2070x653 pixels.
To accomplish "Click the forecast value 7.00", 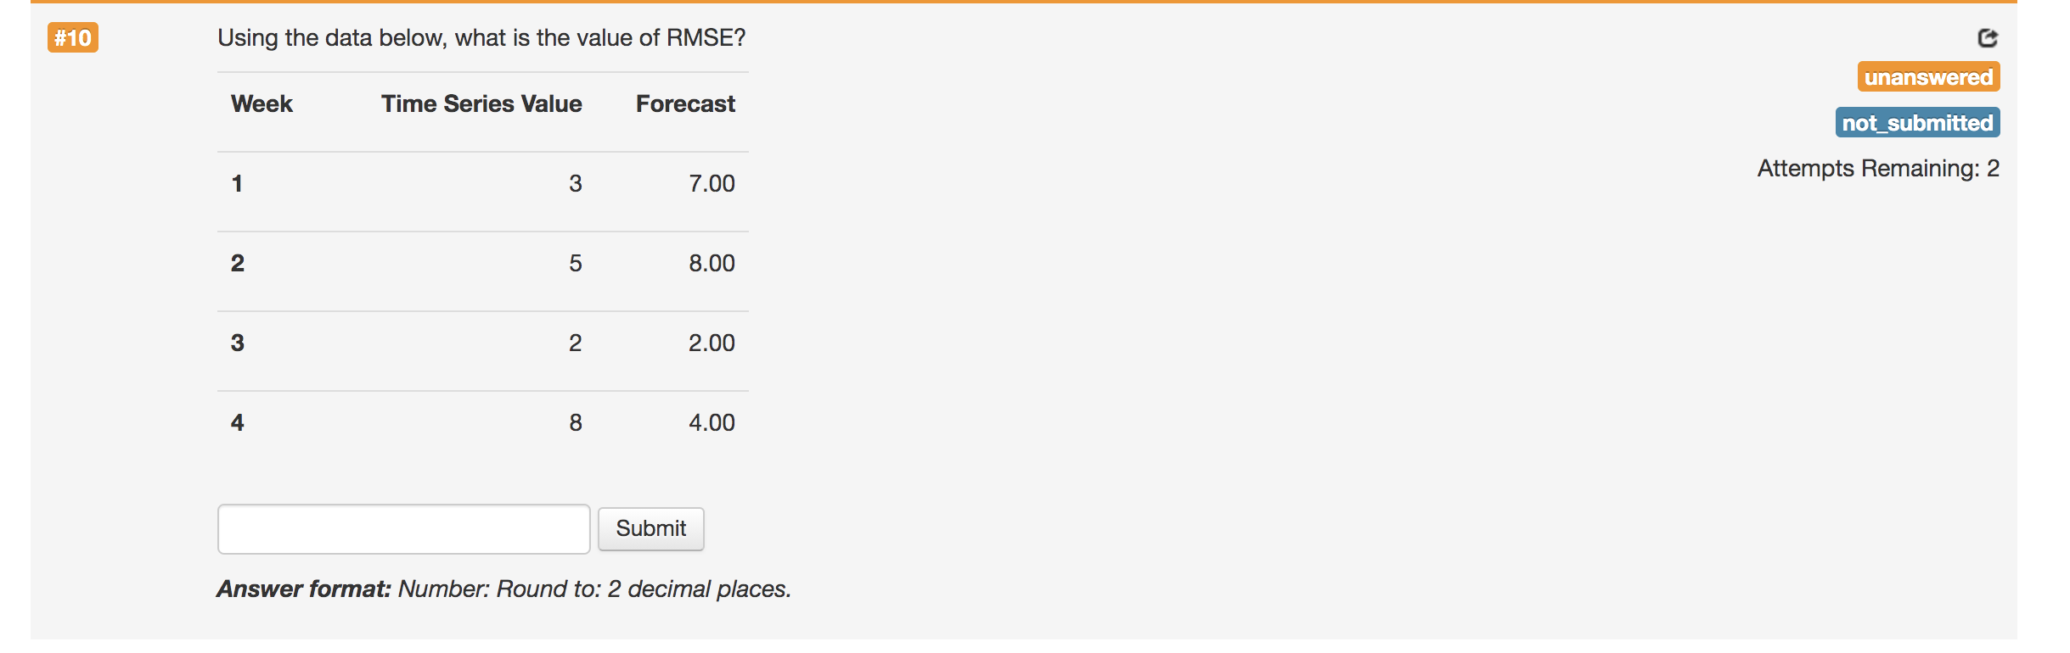I will (711, 182).
